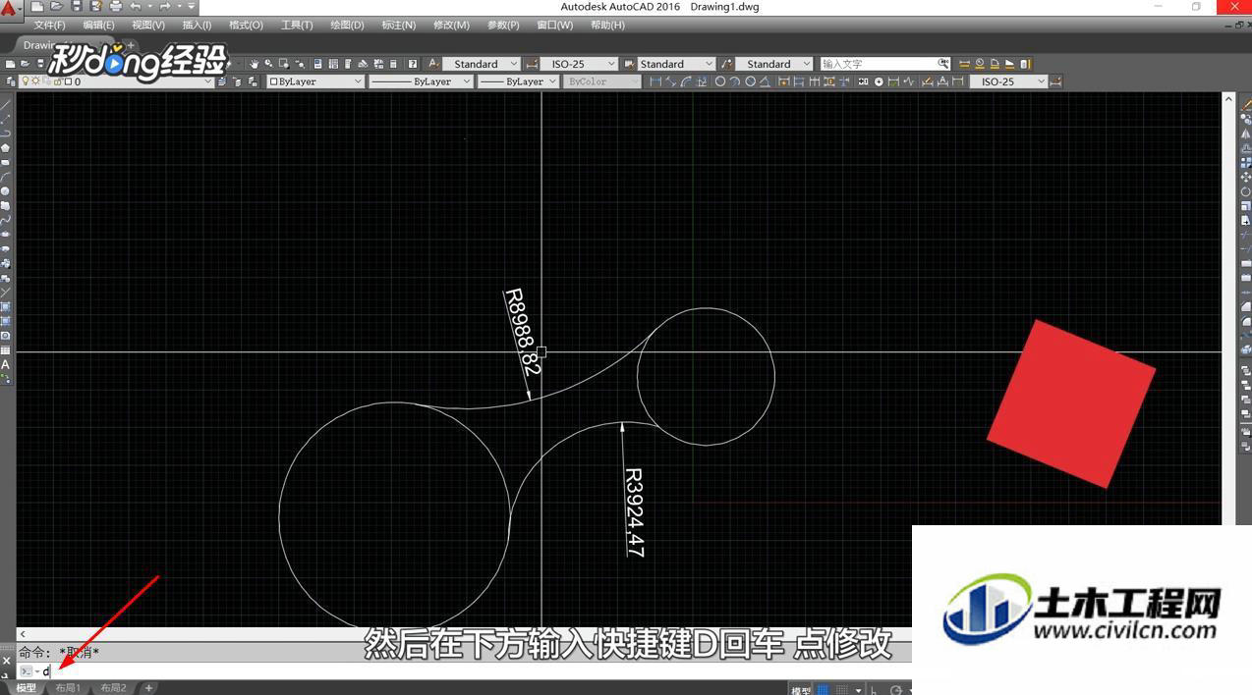Click the Redo arrow in quick access toolbar

(165, 7)
